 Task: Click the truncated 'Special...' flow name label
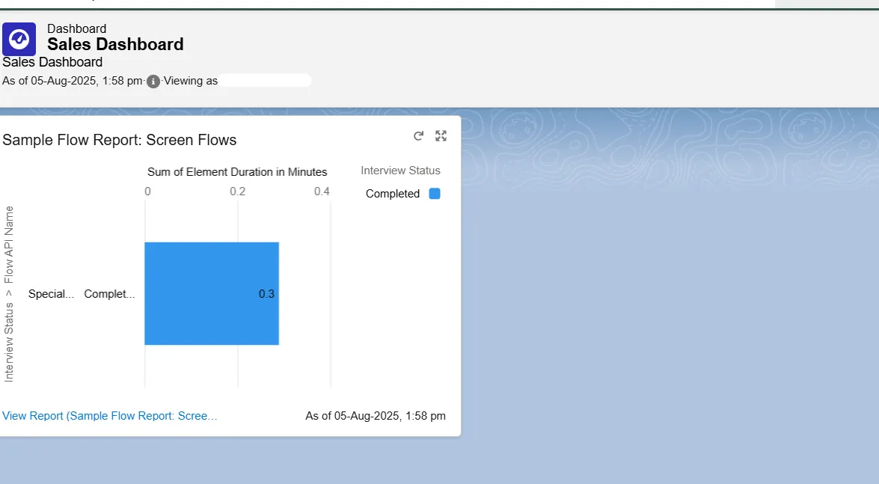pyautogui.click(x=51, y=294)
